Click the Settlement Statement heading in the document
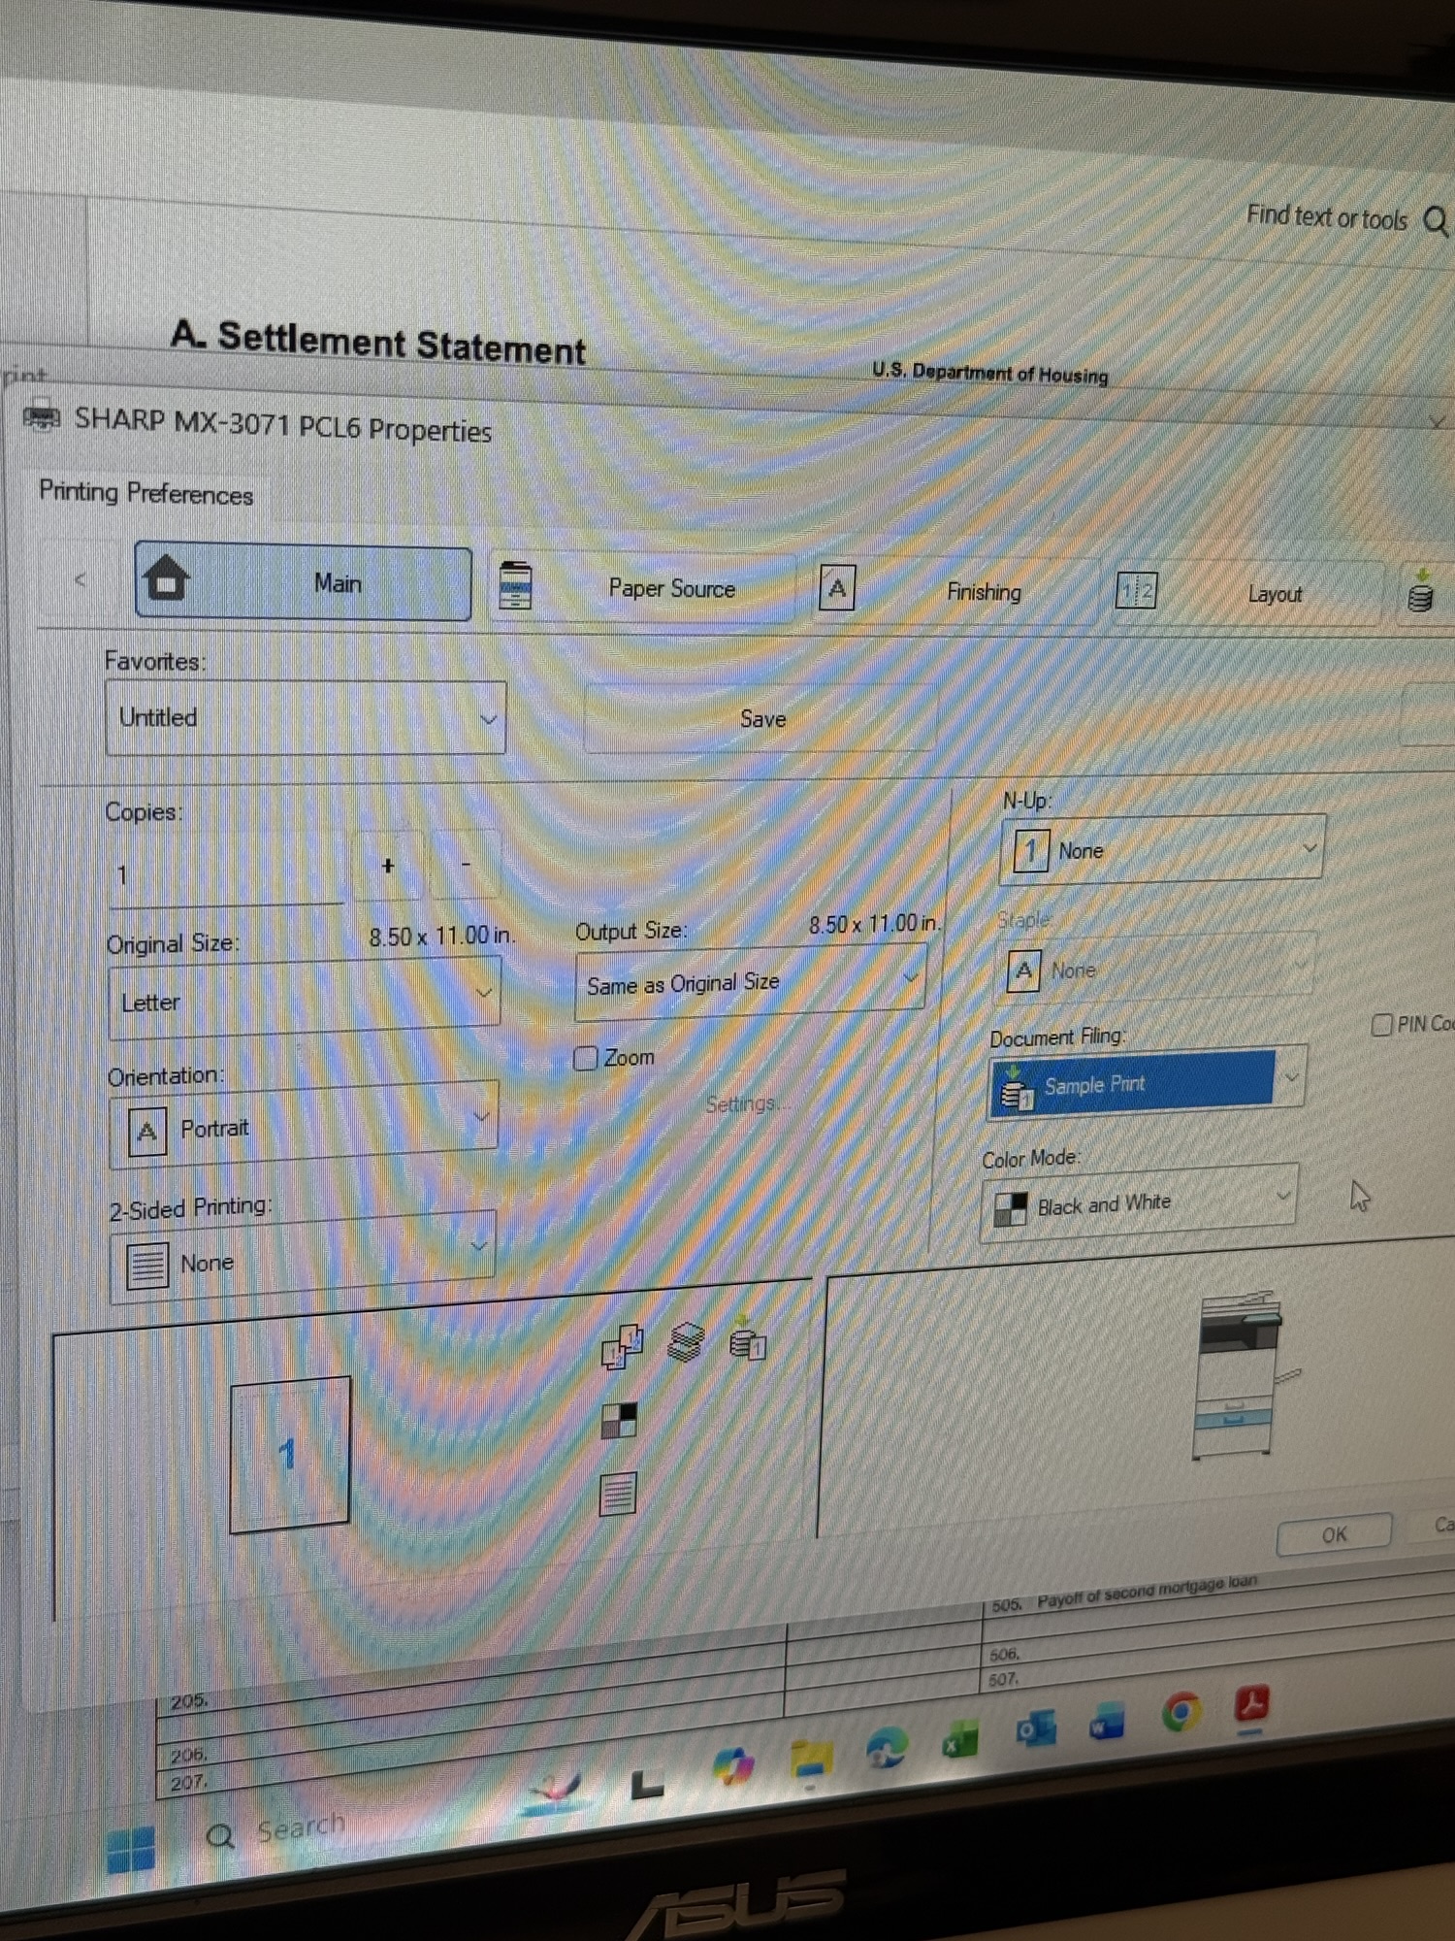The height and width of the screenshot is (1941, 1455). [378, 341]
